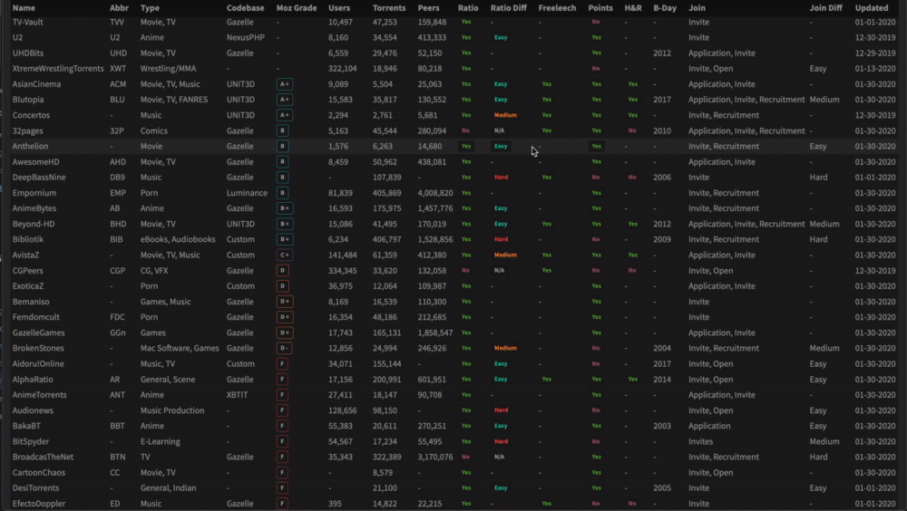Click the F grade badge for AnimeTorrents
Viewport: 907px width, 511px height.
click(282, 395)
